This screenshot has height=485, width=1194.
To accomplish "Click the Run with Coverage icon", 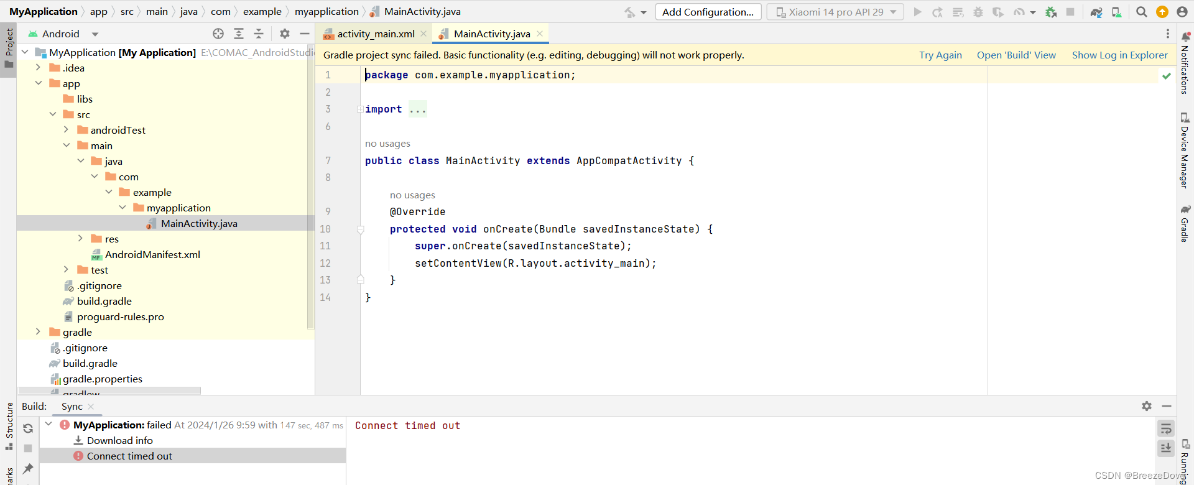I will [998, 12].
